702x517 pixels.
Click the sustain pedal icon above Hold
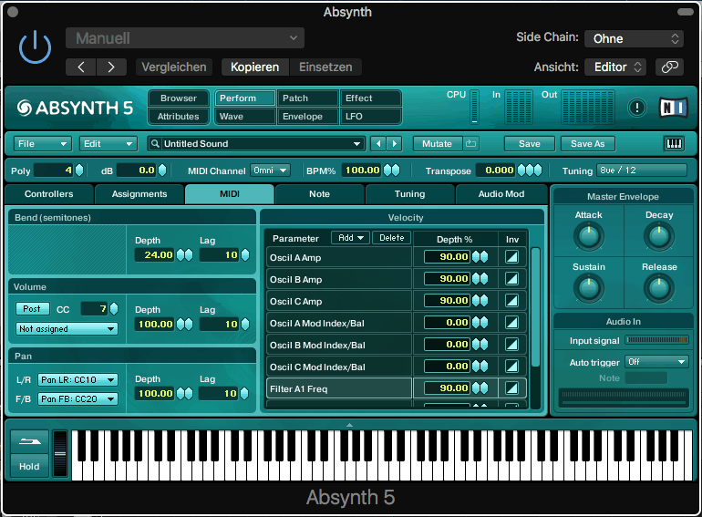point(29,440)
